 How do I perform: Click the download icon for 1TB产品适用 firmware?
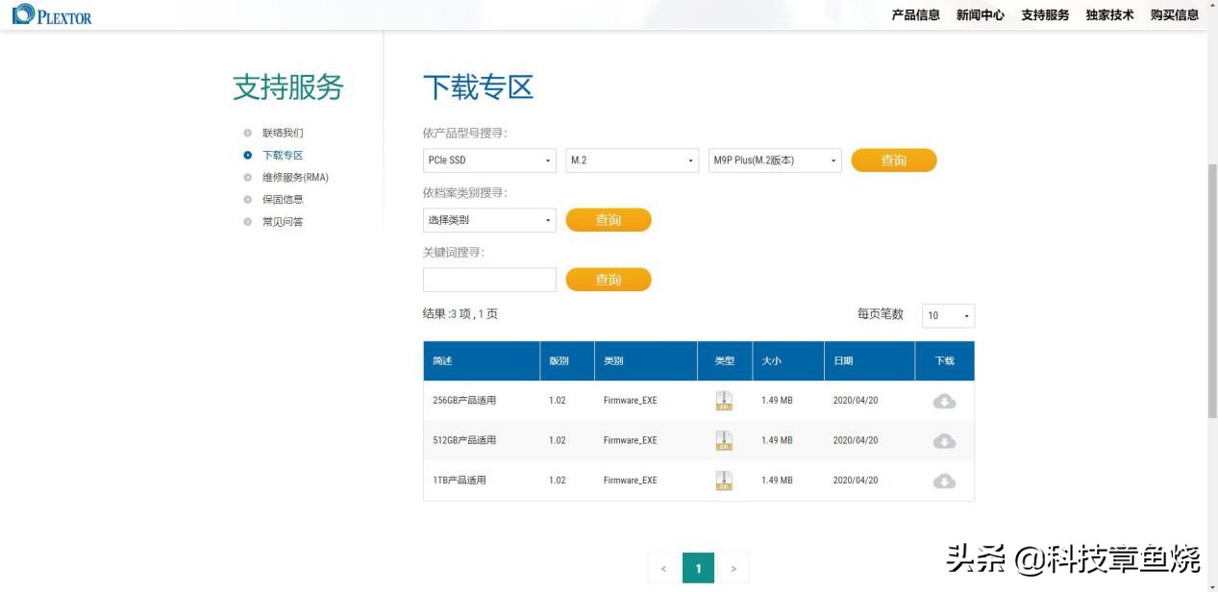(x=944, y=480)
